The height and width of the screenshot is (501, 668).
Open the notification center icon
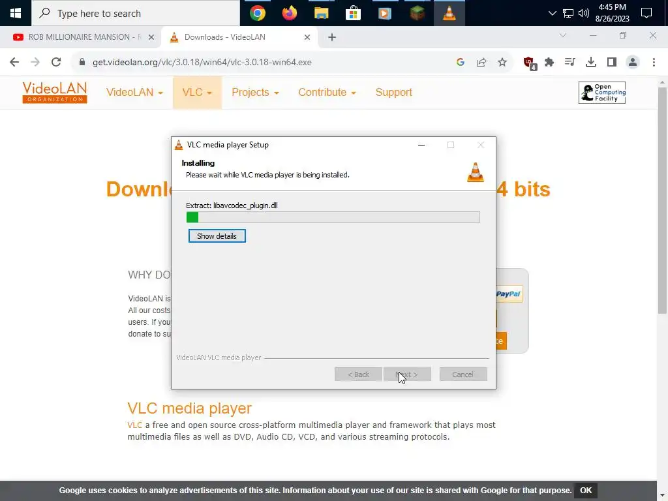point(646,13)
